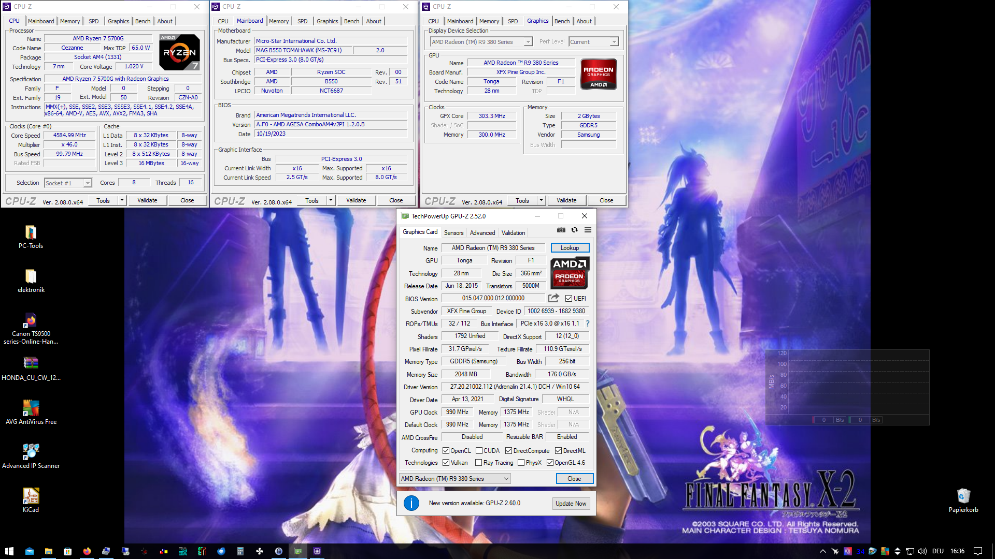995x559 pixels.
Task: Open File Explorer from the taskbar
Action: 48,551
